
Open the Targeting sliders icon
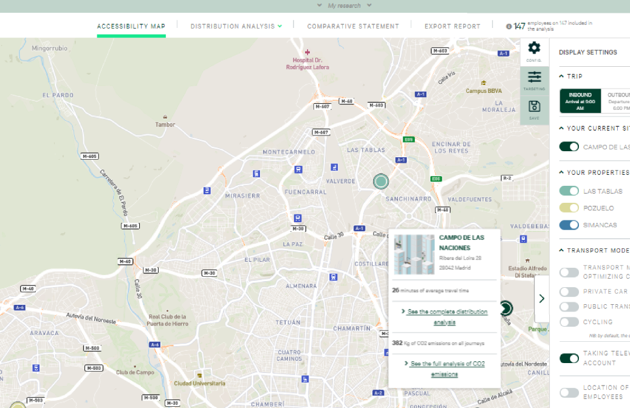click(534, 77)
